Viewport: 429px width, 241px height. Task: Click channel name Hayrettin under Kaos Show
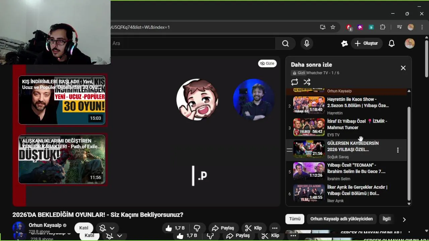(x=335, y=113)
